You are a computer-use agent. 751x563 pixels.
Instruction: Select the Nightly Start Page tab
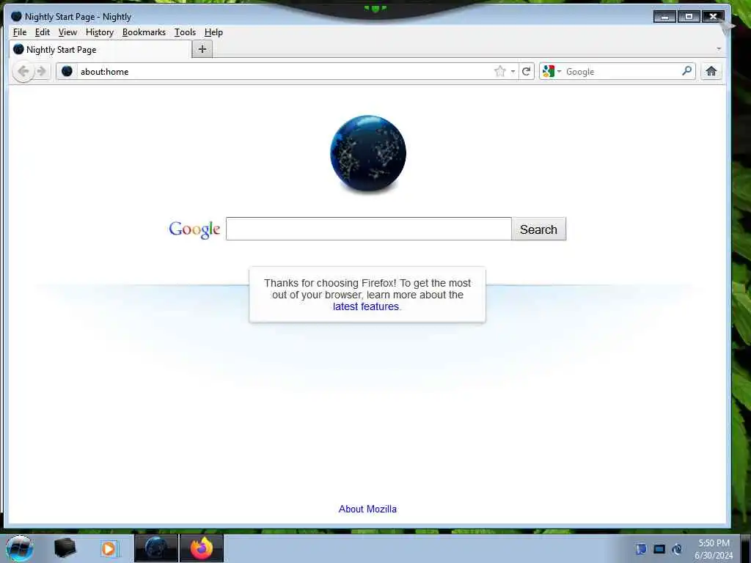coord(100,49)
